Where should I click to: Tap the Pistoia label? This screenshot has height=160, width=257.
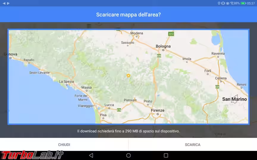[x=129, y=100]
